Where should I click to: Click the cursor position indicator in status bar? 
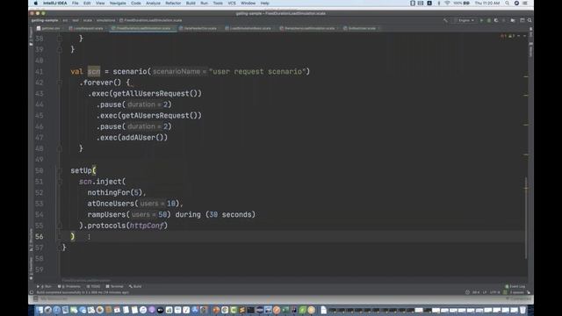476,292
